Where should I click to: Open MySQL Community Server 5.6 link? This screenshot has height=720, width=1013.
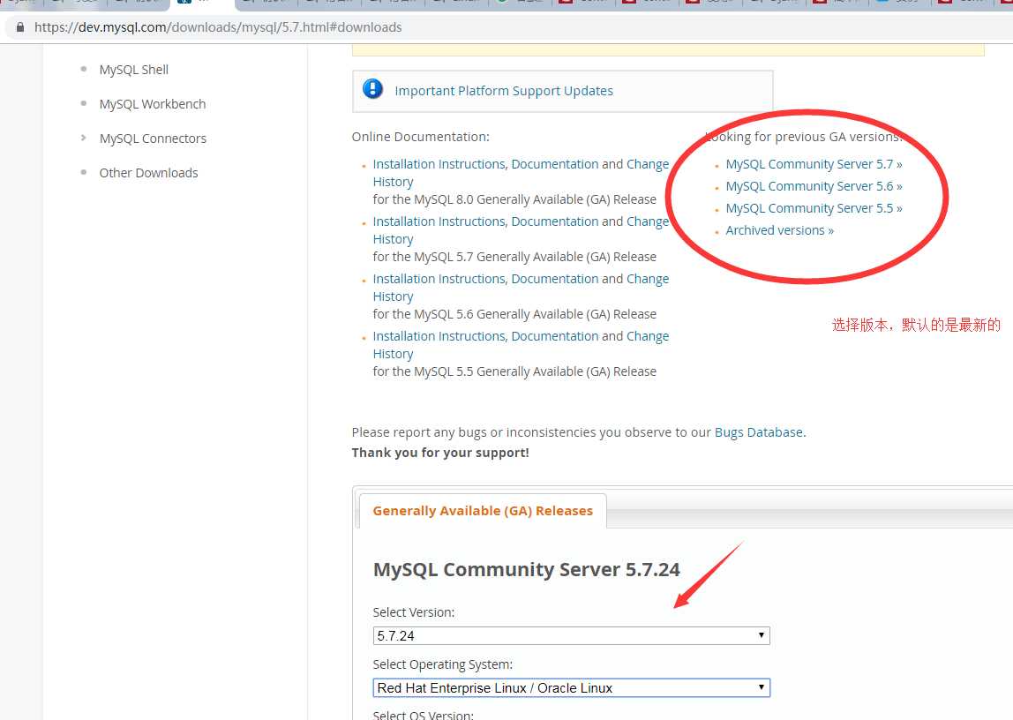point(814,186)
